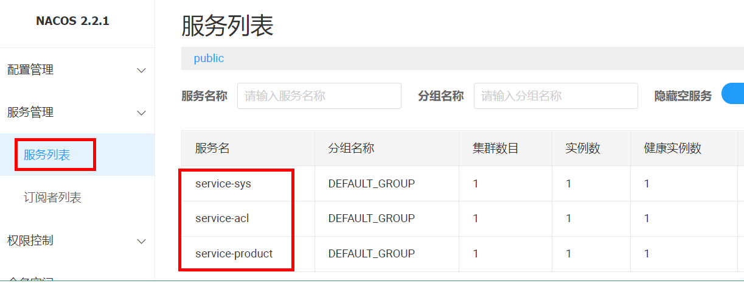Image resolution: width=744 pixels, height=286 pixels.
Task: Click the service-sys service name
Action: (x=223, y=183)
